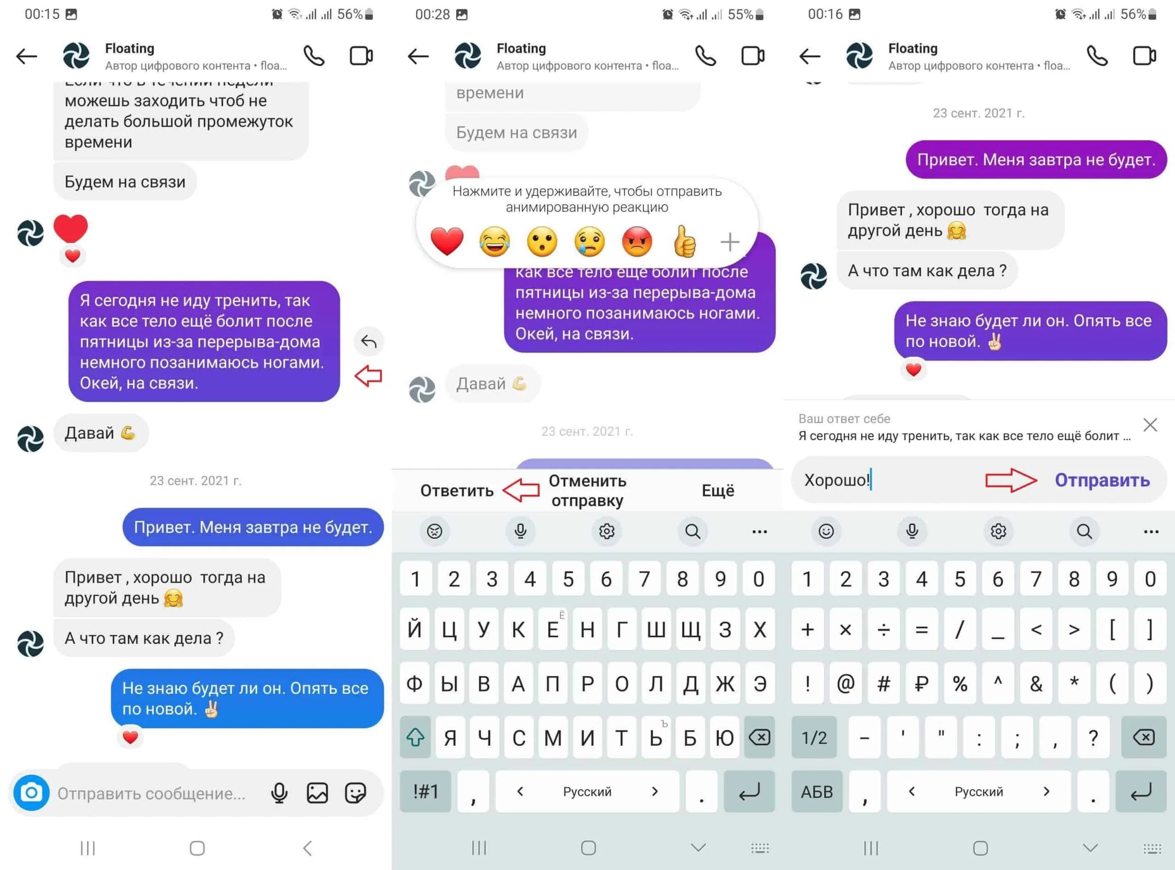1175x870 pixels.
Task: Tap the reply arrow beside the purple message
Action: (368, 342)
